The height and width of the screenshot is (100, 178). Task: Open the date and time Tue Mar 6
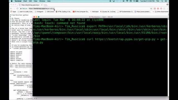point(147,1)
